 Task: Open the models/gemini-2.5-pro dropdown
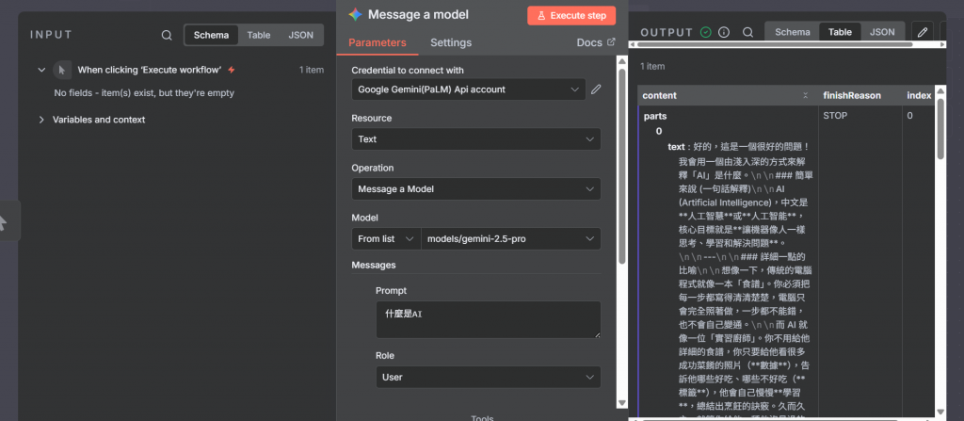click(510, 239)
